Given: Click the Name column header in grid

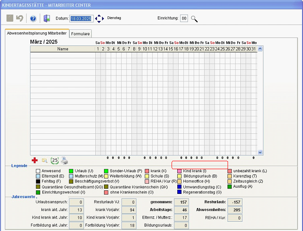Looking at the screenshot, I should [x=63, y=49].
